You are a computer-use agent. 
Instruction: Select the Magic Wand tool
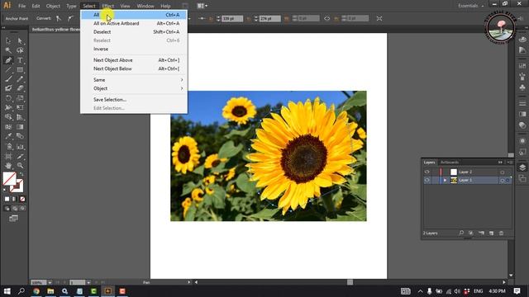click(8, 50)
